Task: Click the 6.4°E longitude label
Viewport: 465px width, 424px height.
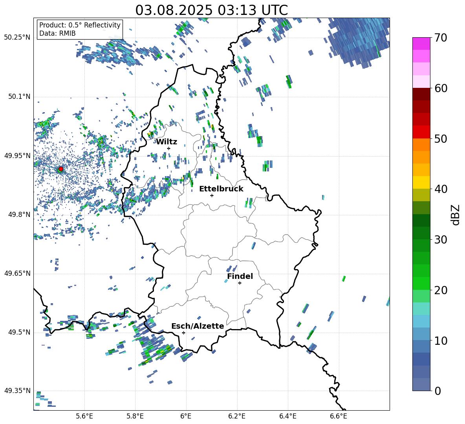Action: click(287, 416)
